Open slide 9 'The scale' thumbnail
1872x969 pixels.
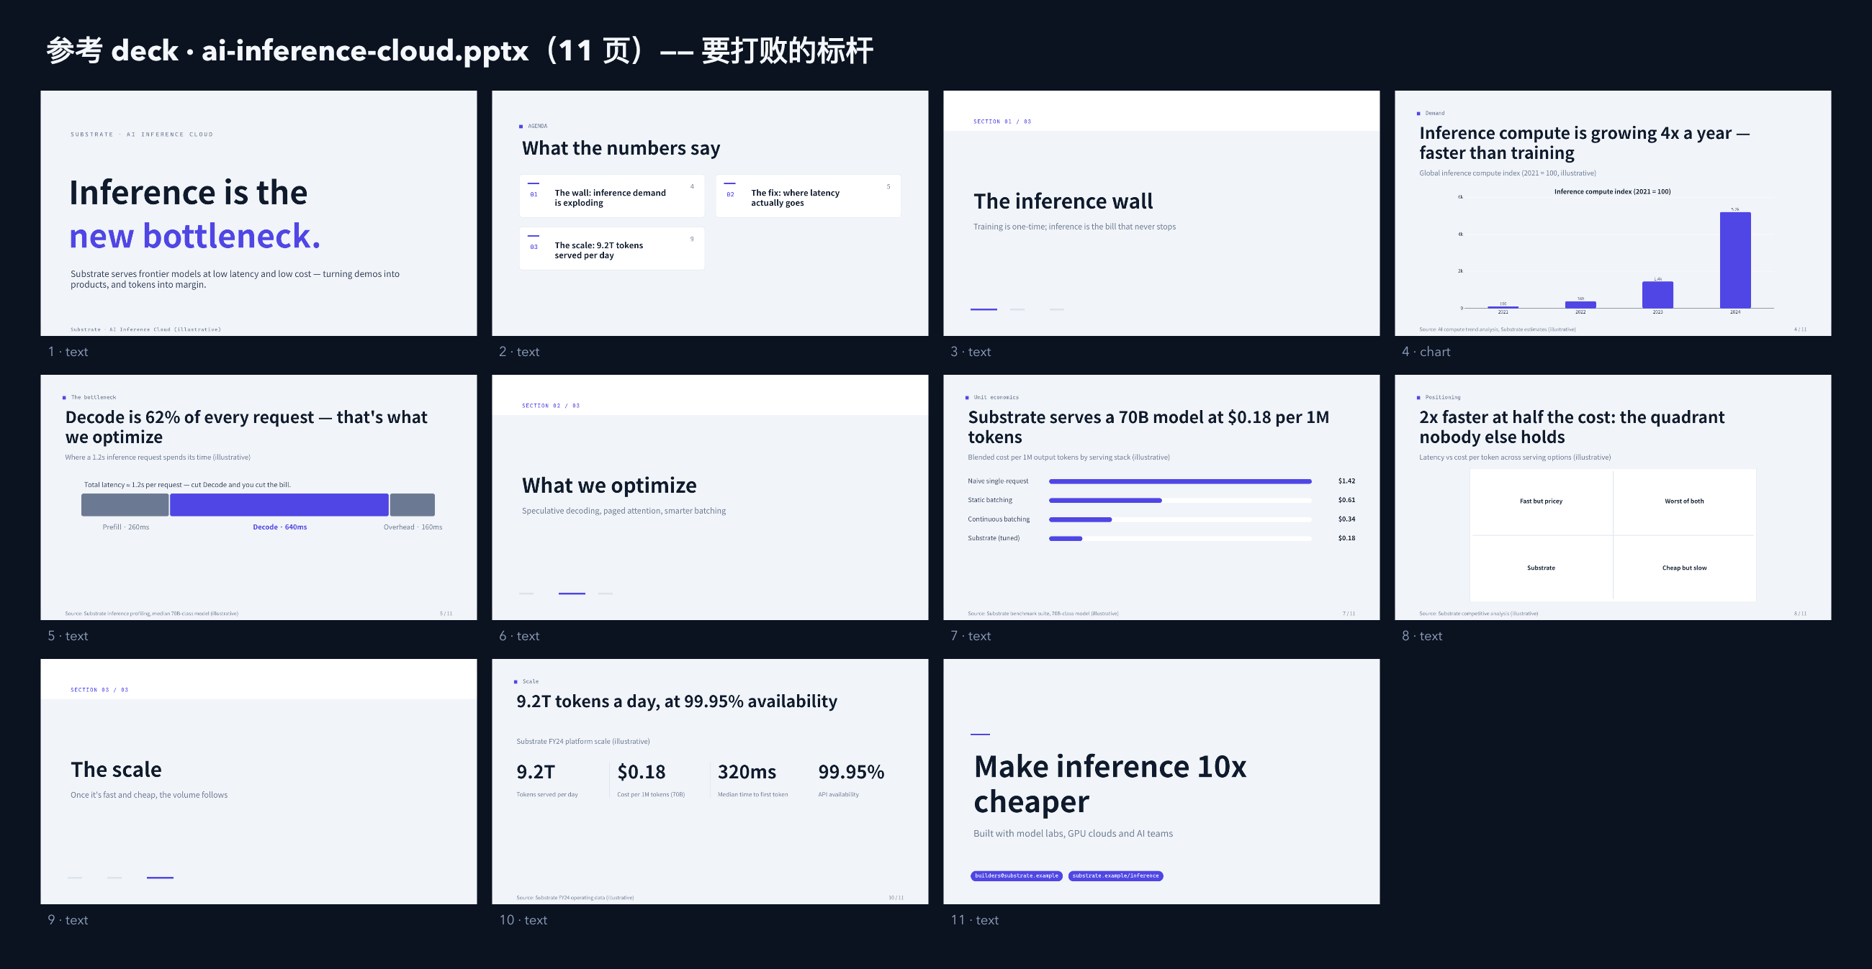(258, 782)
